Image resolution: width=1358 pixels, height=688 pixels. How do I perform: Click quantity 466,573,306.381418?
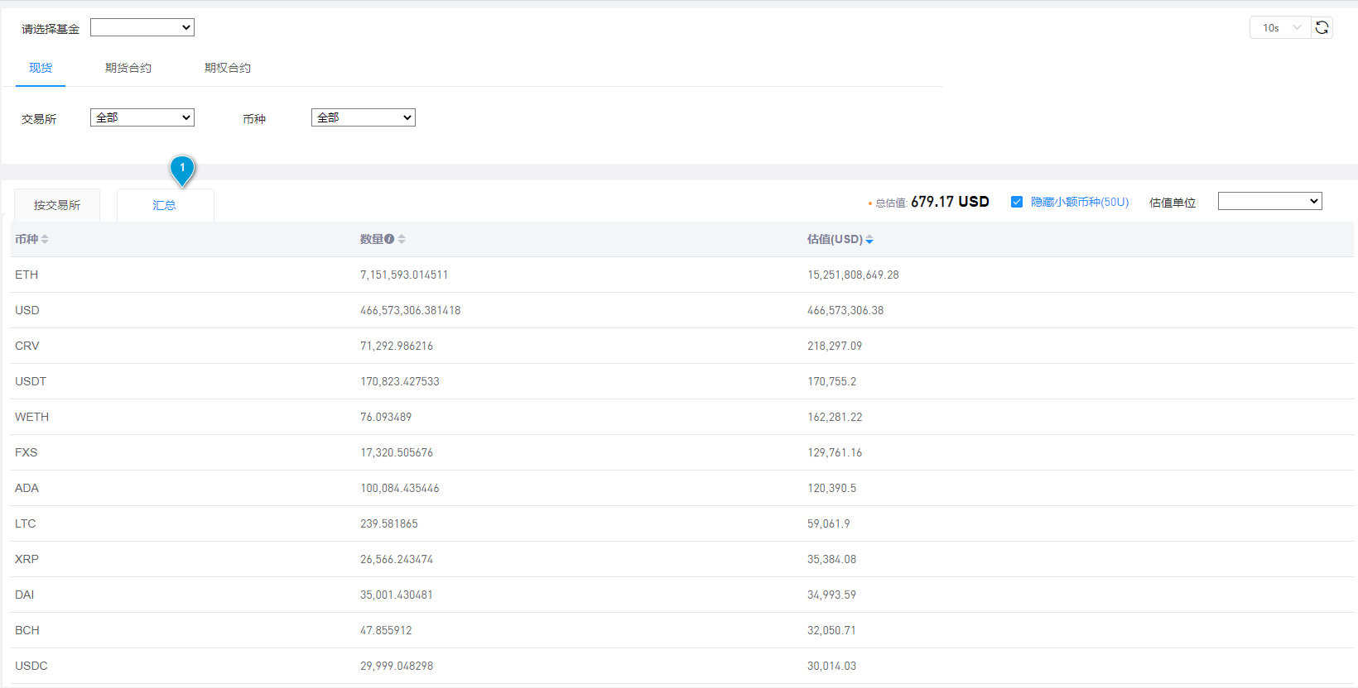click(411, 310)
